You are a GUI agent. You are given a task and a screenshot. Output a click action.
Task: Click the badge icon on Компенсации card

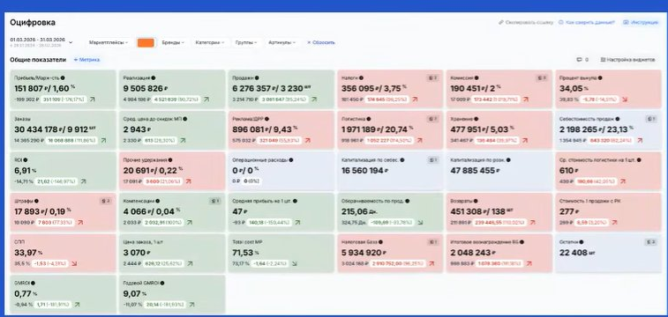point(214,201)
